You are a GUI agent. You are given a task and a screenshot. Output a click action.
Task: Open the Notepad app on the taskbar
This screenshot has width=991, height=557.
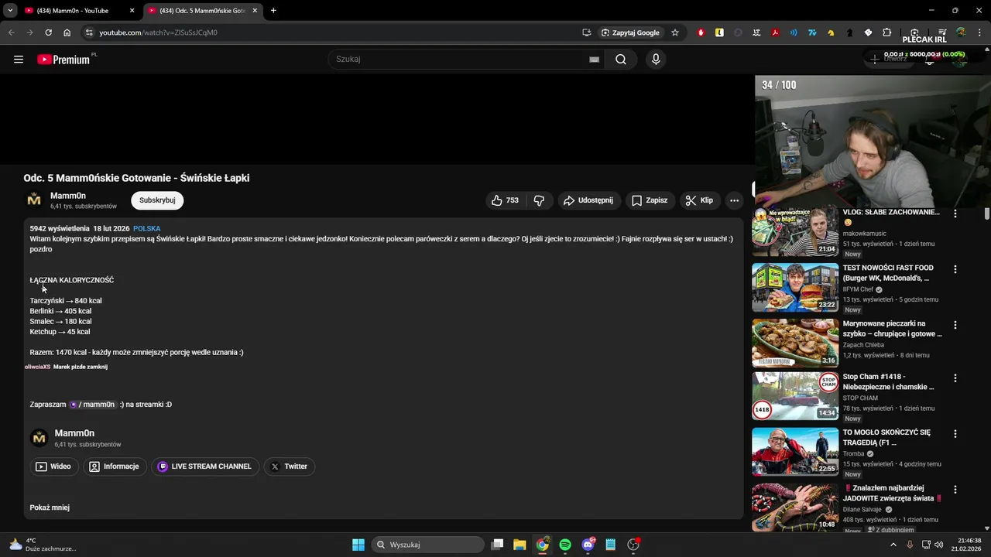(x=610, y=545)
